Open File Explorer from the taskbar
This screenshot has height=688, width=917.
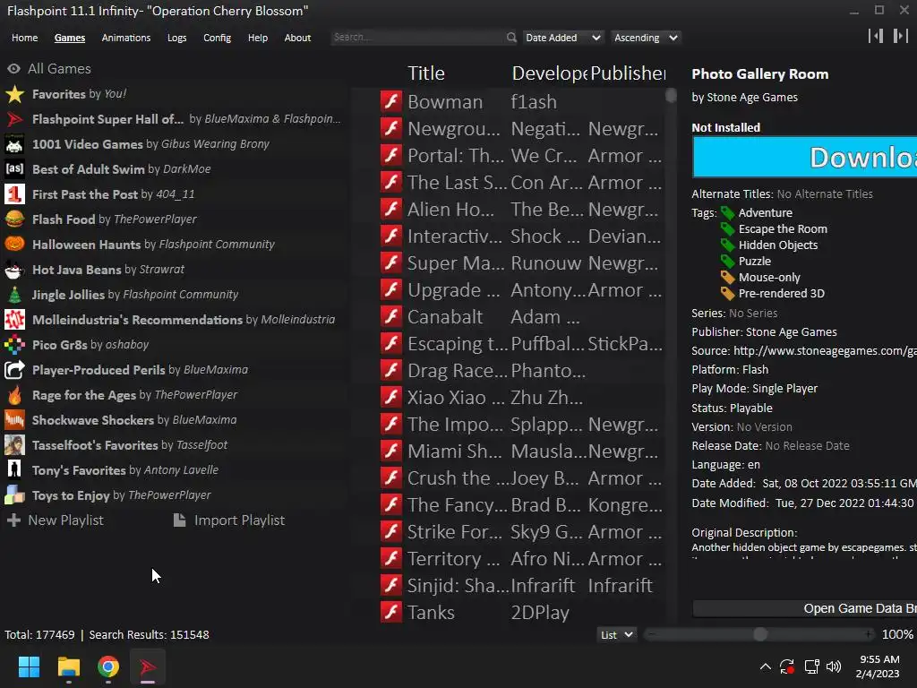(68, 666)
